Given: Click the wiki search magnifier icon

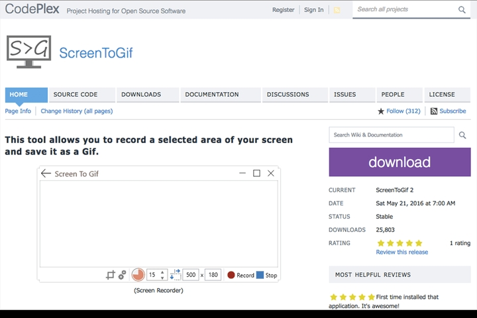Looking at the screenshot, I should 462,135.
